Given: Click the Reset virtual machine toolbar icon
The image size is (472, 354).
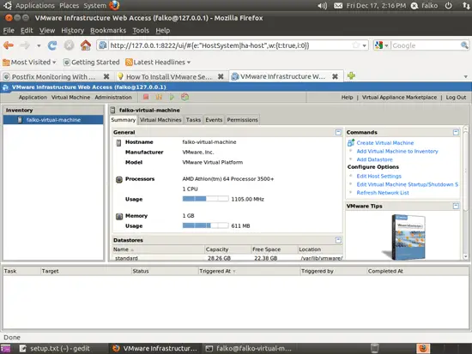Looking at the screenshot, I should click(x=185, y=97).
